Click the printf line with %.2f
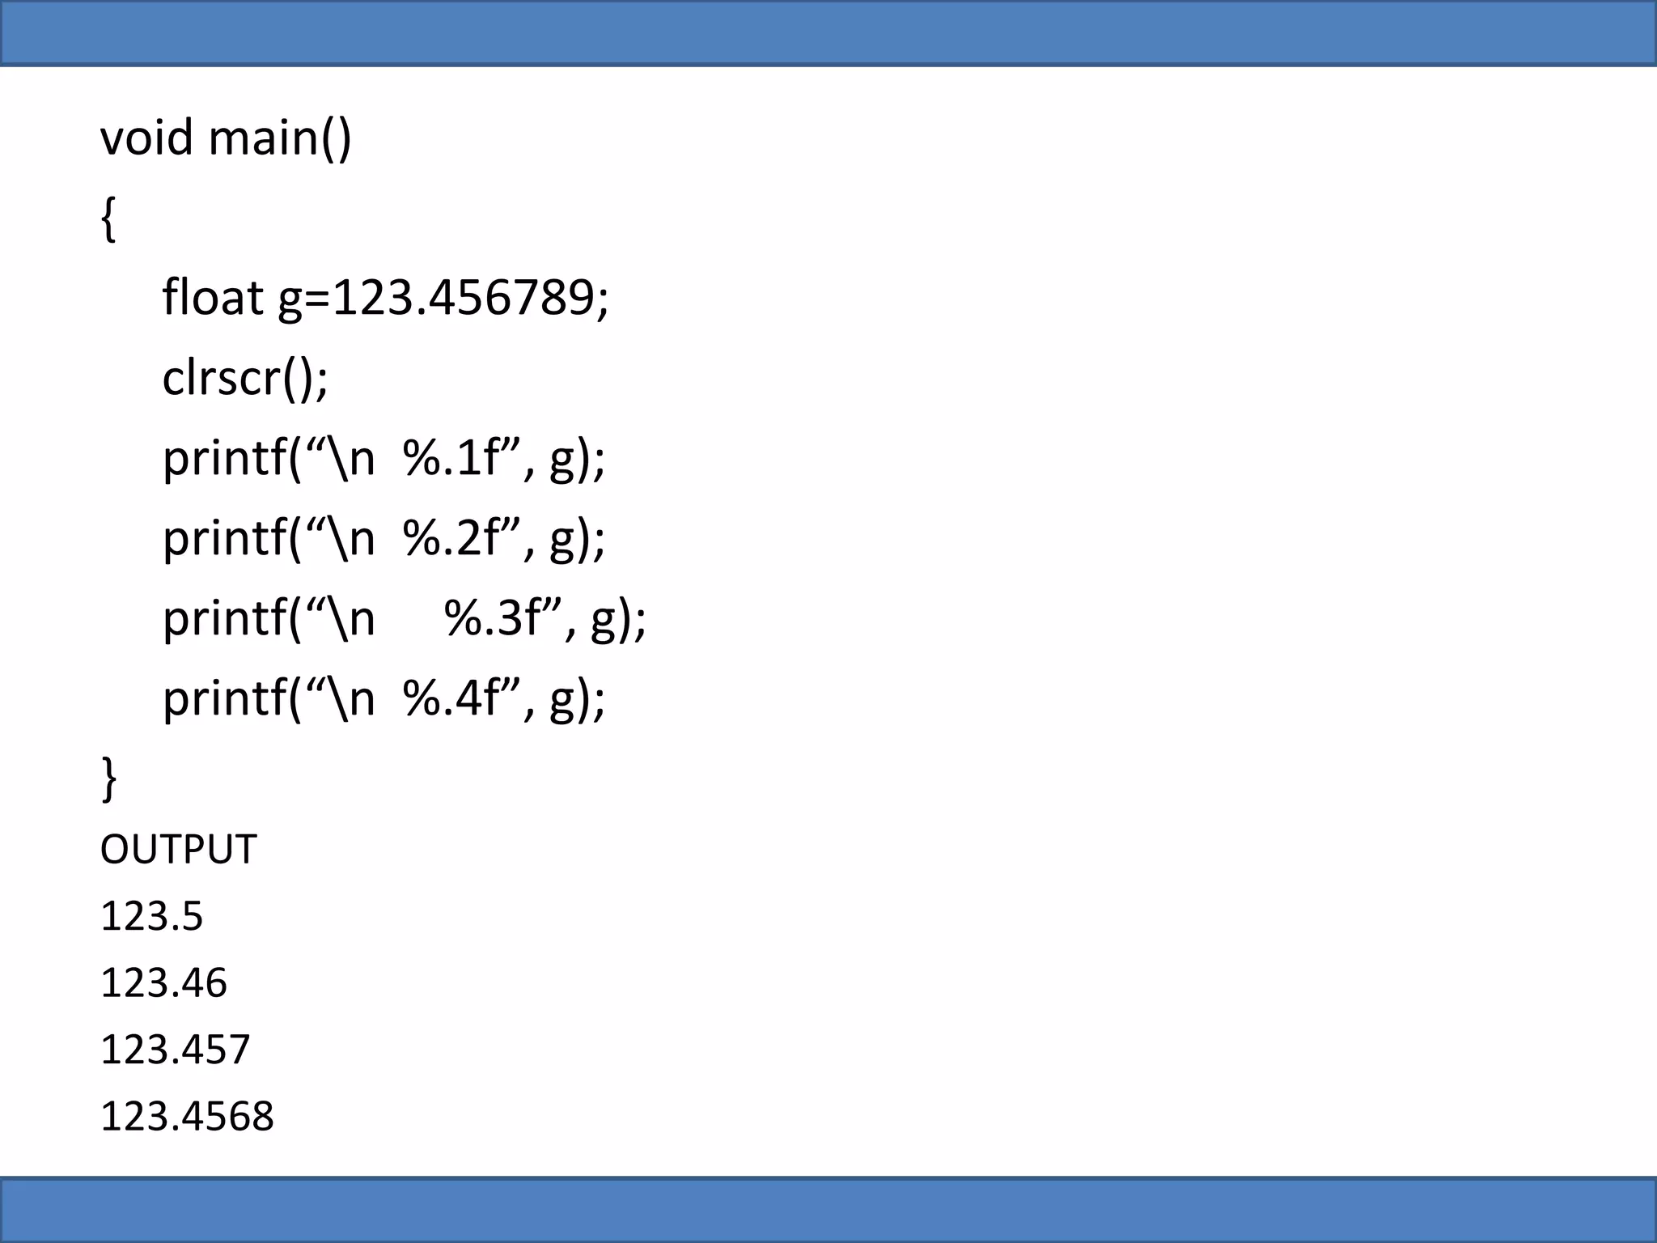Viewport: 1657px width, 1243px height. coord(384,538)
